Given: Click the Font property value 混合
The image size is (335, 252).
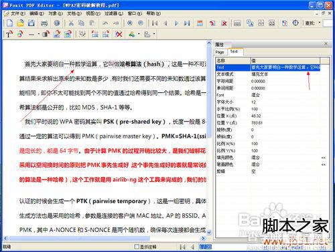Looking at the screenshot, I should tap(255, 95).
